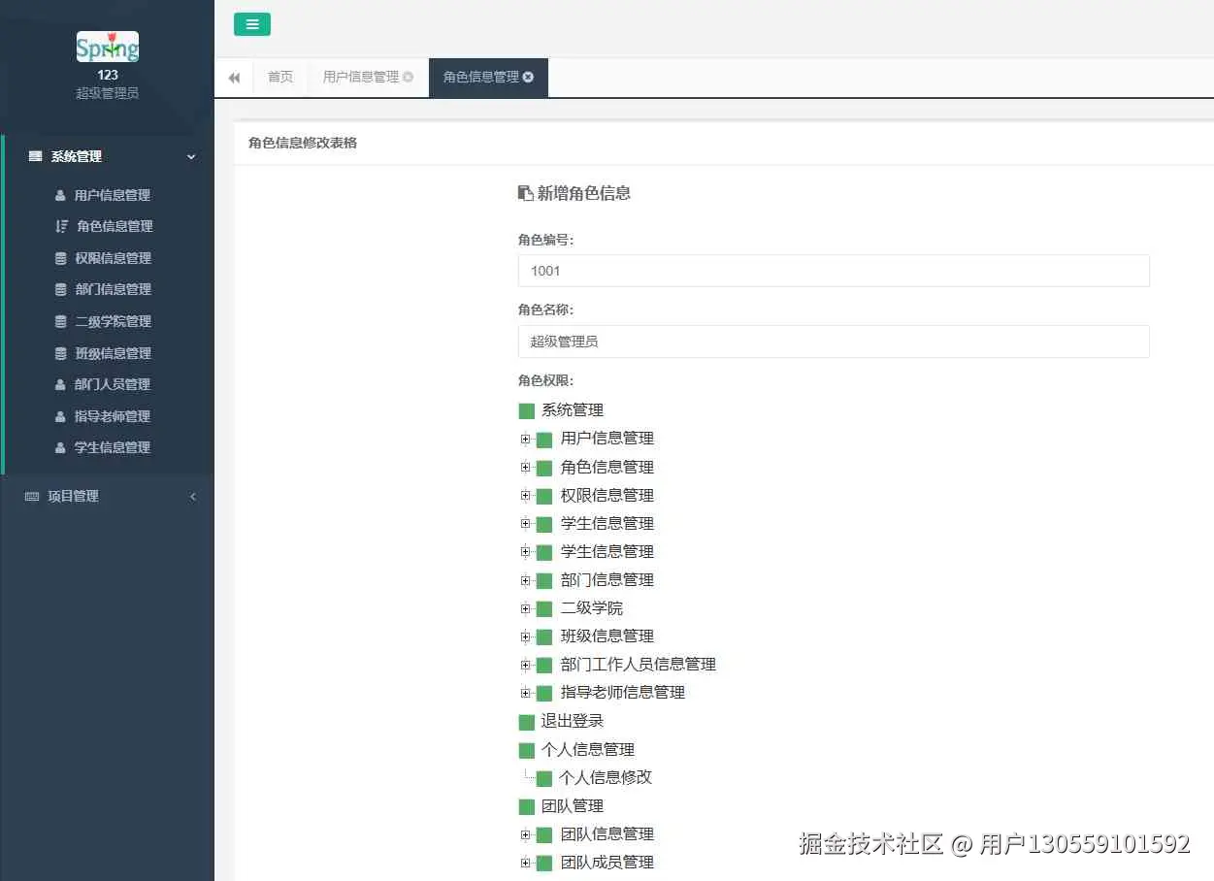The width and height of the screenshot is (1214, 881).
Task: Expand the 部门信息管理 node in the permission tree
Action: 525,580
